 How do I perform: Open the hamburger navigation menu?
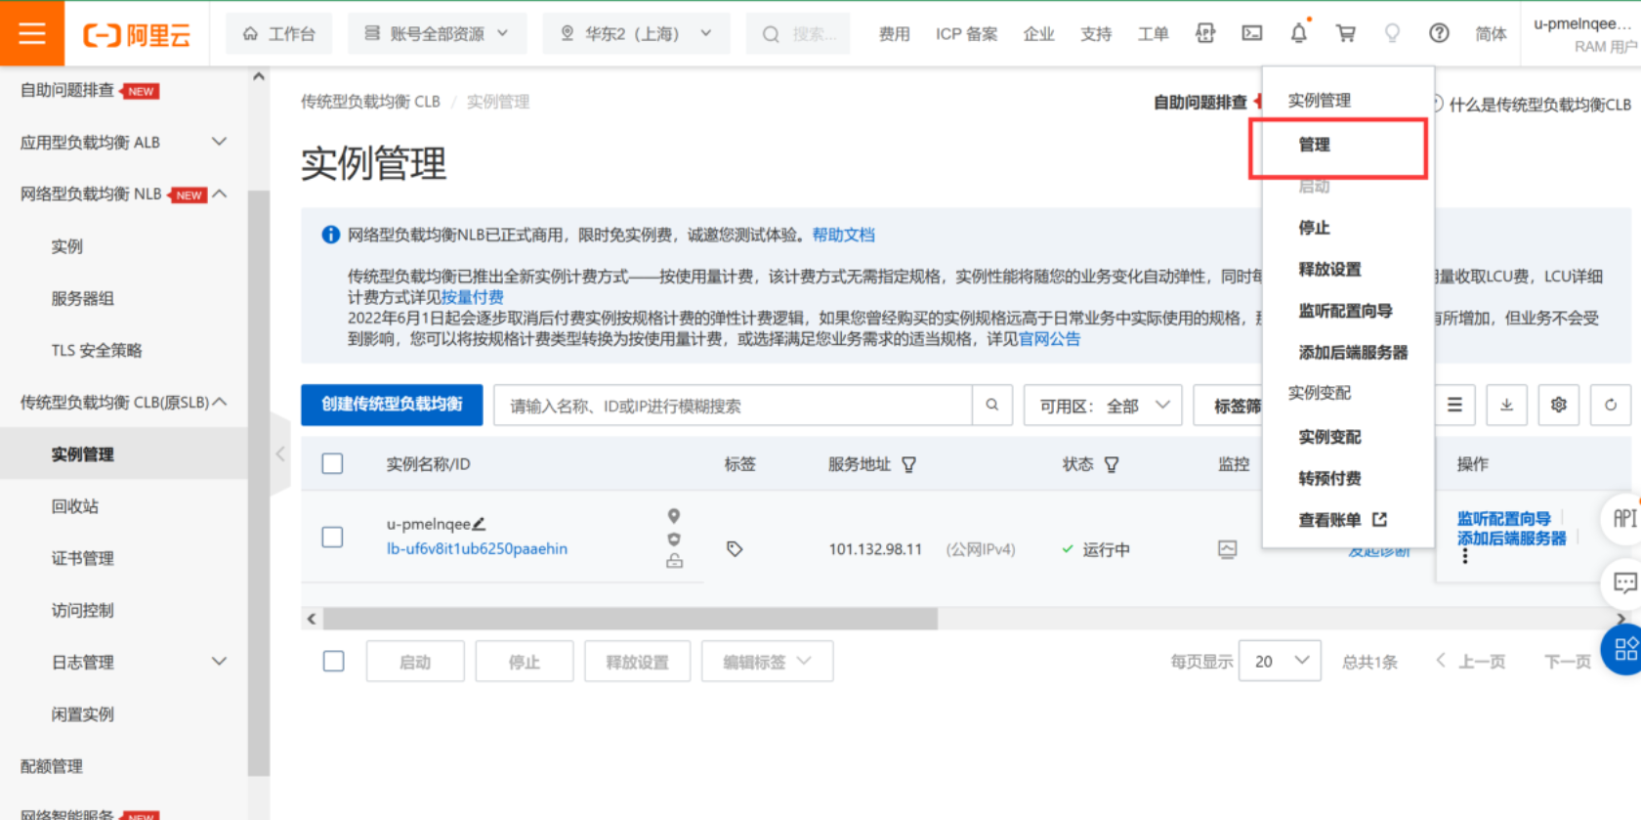[x=32, y=33]
